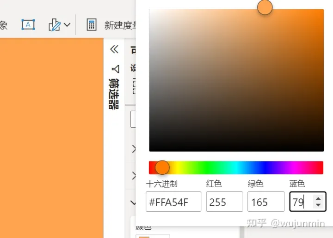Increase blue value with up arrow

(318, 199)
